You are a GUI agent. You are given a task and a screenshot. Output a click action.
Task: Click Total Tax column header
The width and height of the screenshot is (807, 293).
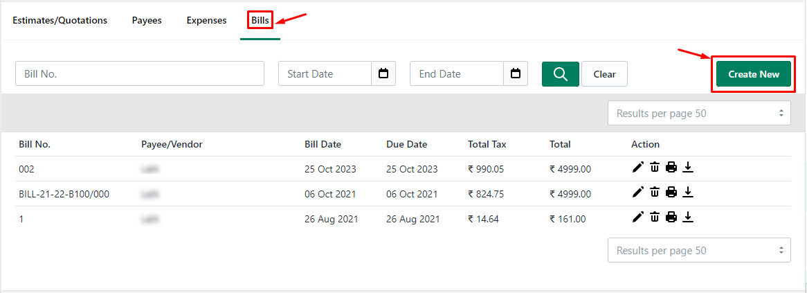click(x=487, y=144)
